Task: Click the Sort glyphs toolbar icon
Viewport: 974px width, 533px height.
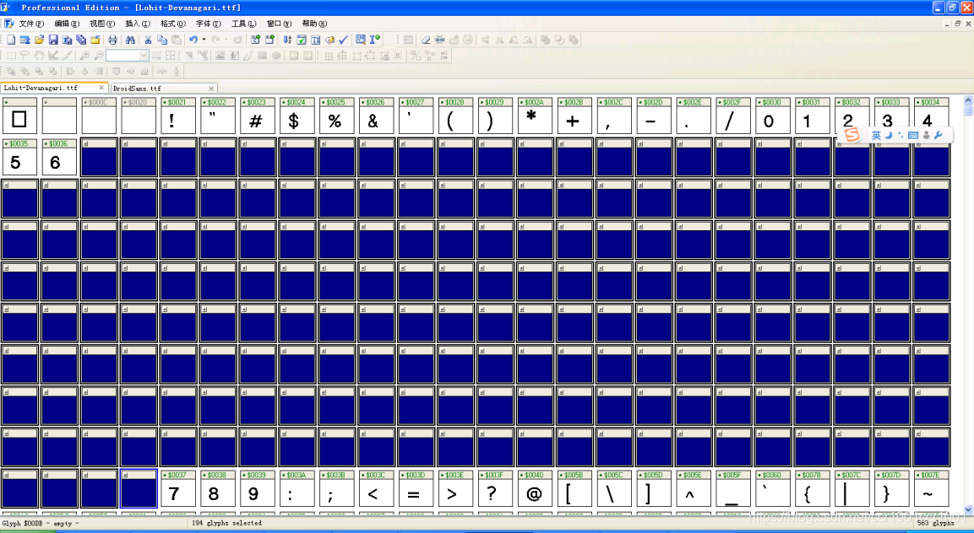Action: (x=287, y=40)
